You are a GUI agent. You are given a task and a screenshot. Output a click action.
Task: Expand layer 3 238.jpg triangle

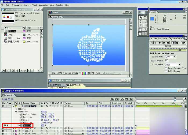pyautogui.click(x=13, y=131)
